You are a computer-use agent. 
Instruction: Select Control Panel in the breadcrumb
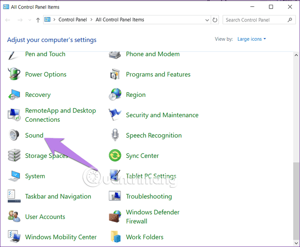(x=73, y=20)
